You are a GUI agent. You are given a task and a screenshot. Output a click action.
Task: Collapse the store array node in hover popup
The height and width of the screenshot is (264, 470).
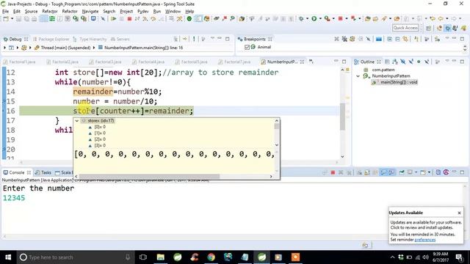pyautogui.click(x=77, y=120)
